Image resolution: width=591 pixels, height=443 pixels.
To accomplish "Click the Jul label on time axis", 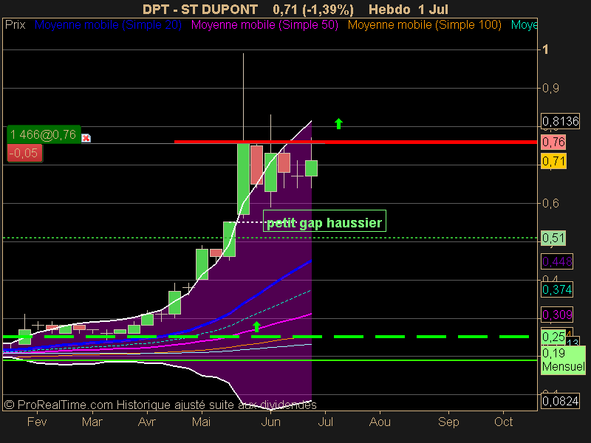I will 325,422.
